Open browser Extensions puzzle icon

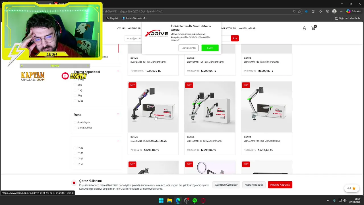pyautogui.click(x=313, y=11)
